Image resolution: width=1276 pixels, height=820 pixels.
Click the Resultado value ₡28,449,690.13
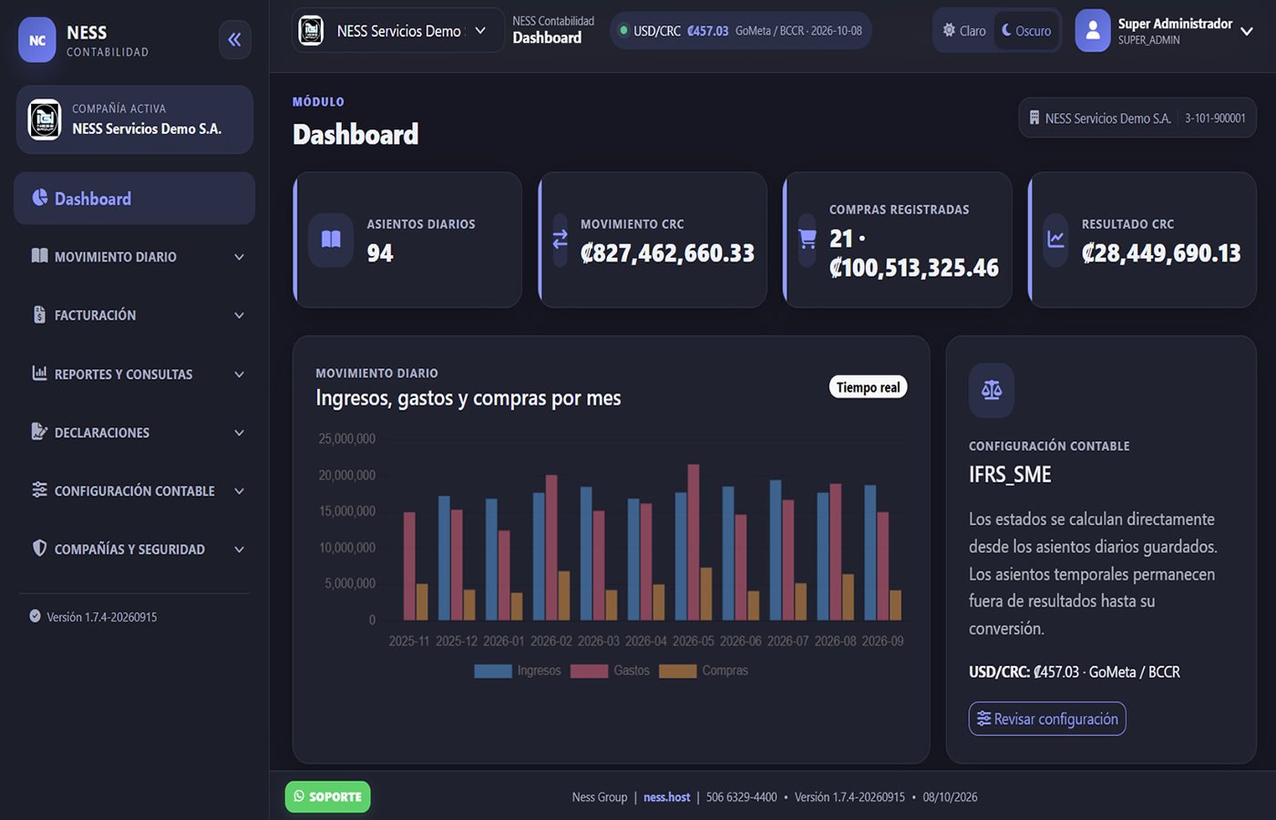pos(1161,253)
